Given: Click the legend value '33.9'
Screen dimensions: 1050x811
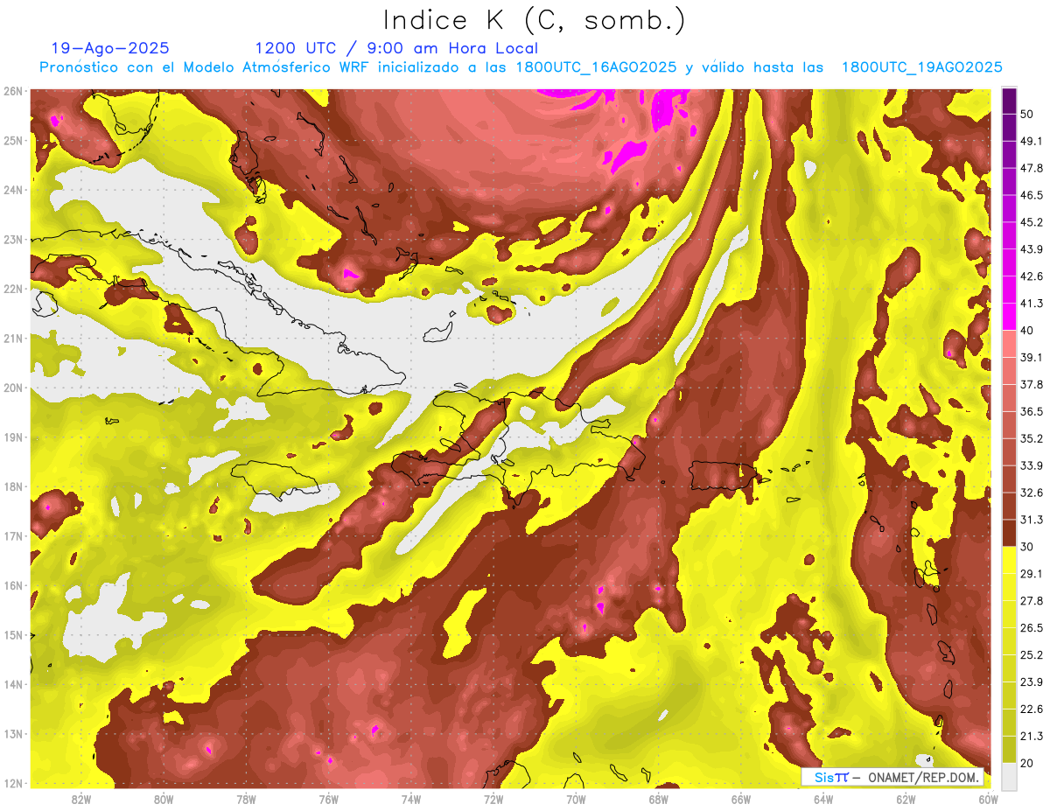Looking at the screenshot, I should 1032,465.
